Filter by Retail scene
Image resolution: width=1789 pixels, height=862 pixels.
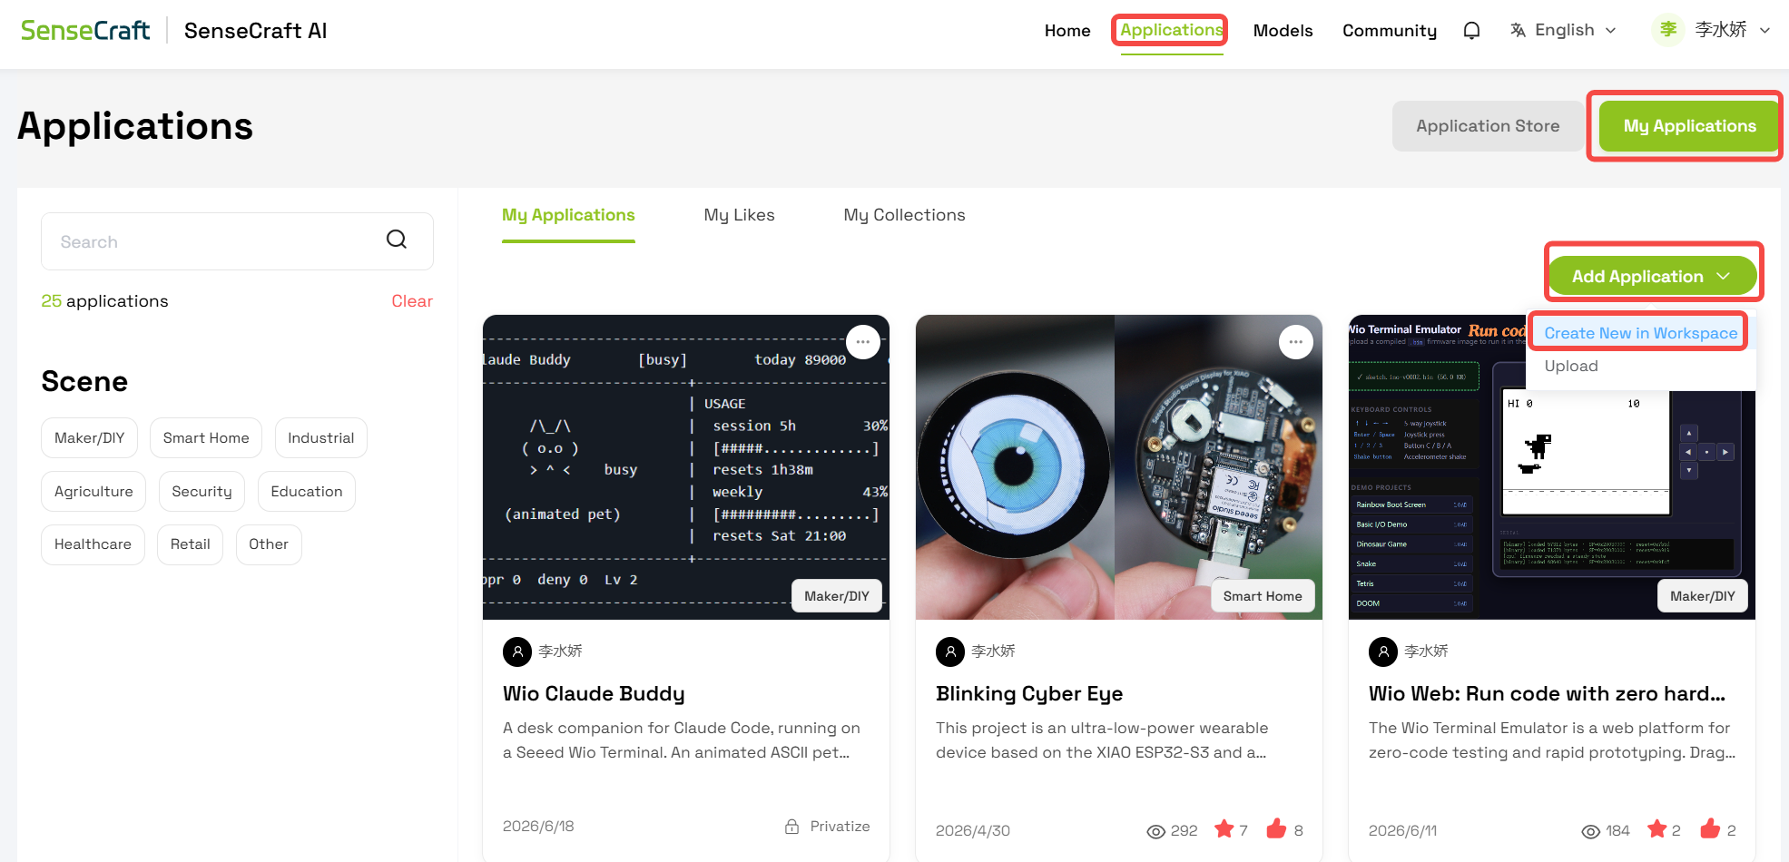190,544
